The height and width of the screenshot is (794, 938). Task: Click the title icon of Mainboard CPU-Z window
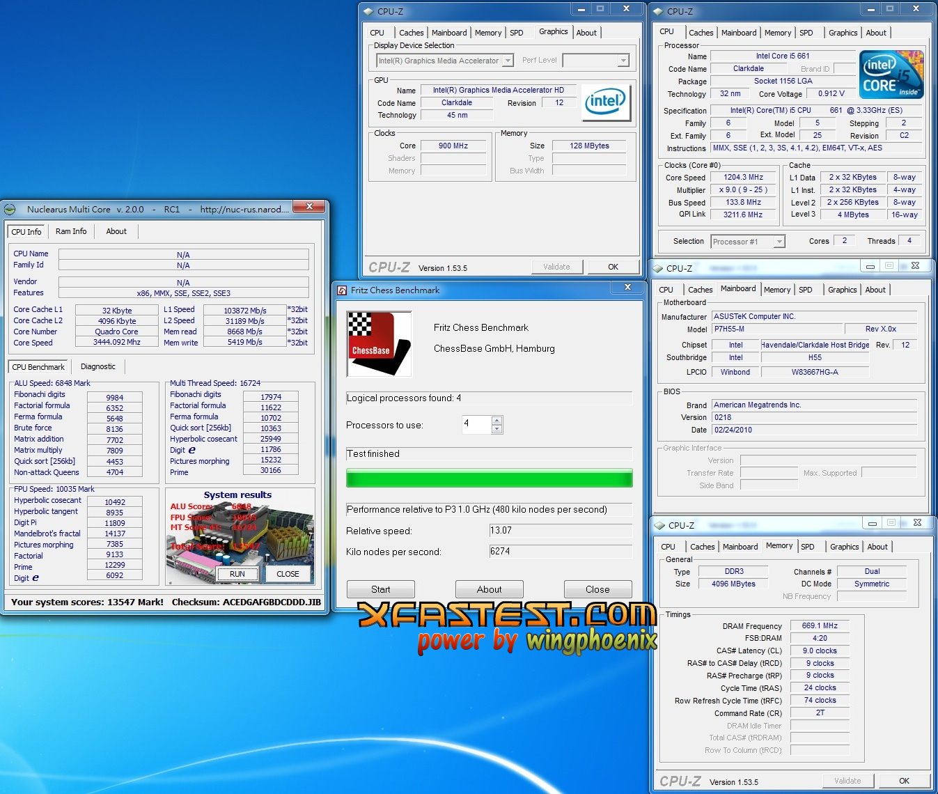click(x=657, y=268)
